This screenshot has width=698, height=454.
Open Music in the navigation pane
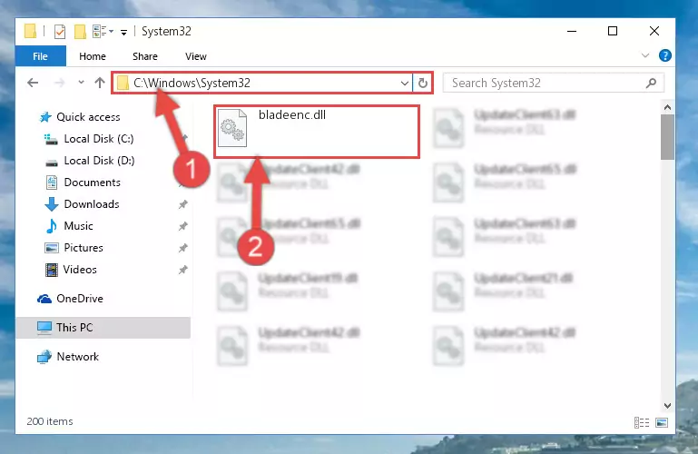tap(78, 226)
